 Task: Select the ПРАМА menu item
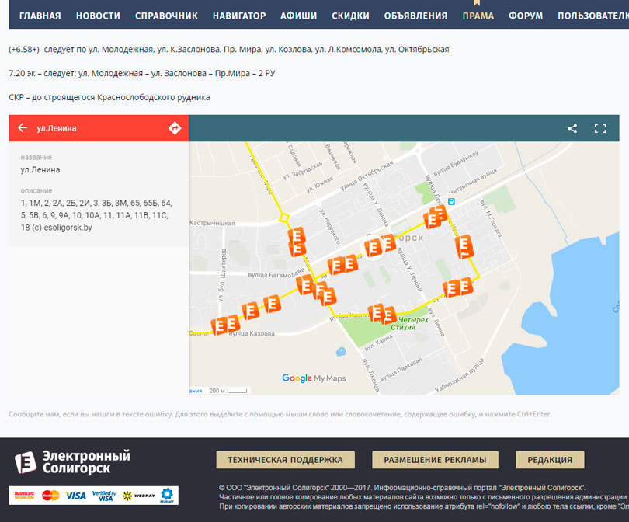coord(478,16)
